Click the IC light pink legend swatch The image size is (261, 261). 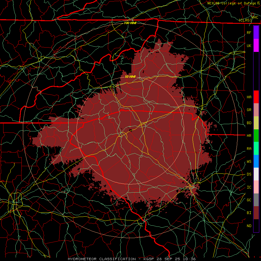click(256, 187)
